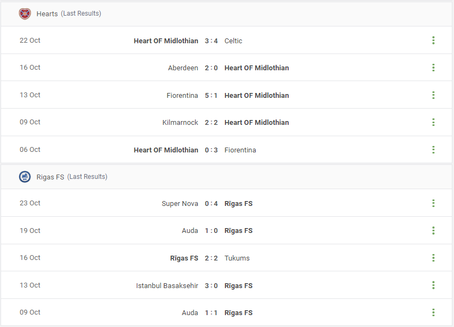Open menu for Istanbul Basaksehir 3:0 match

point(433,285)
